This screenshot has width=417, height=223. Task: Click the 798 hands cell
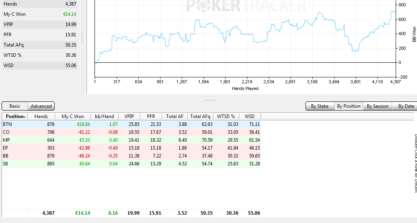[51, 132]
